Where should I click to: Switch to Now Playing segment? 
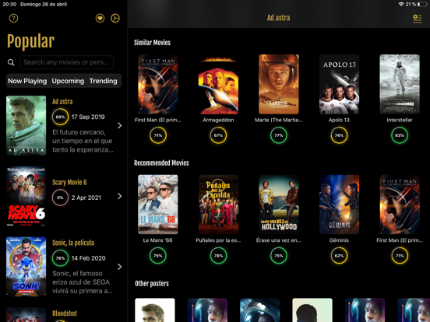[27, 81]
